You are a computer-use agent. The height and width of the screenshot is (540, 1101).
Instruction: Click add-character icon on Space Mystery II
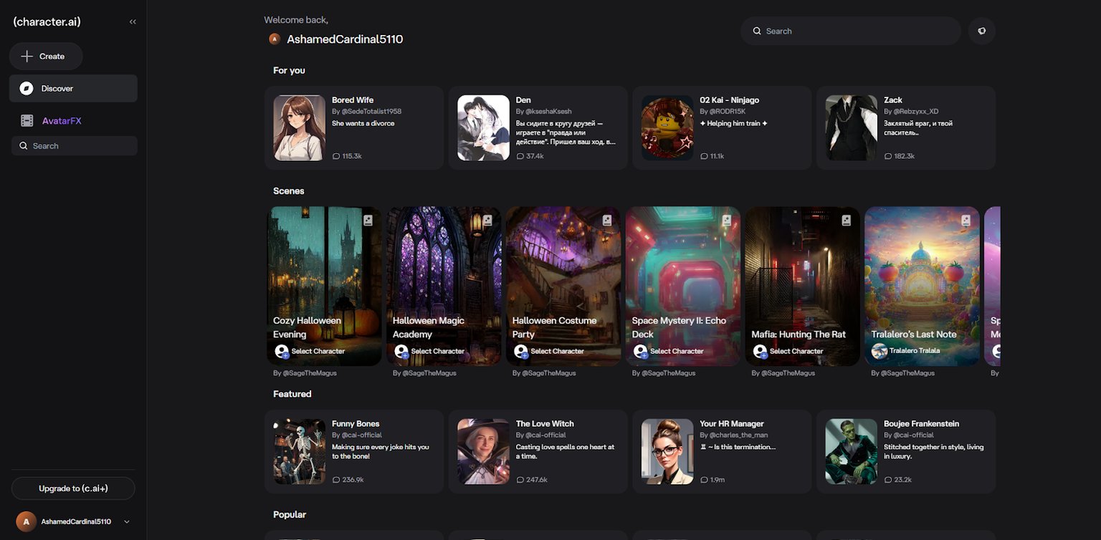coord(641,351)
